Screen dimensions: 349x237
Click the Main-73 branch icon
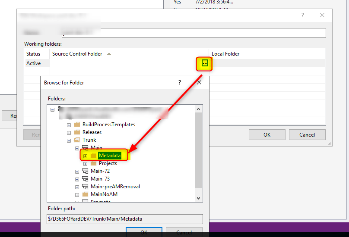coord(85,179)
